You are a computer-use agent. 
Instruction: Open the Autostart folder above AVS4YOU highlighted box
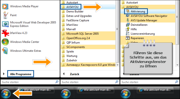coord(88,2)
